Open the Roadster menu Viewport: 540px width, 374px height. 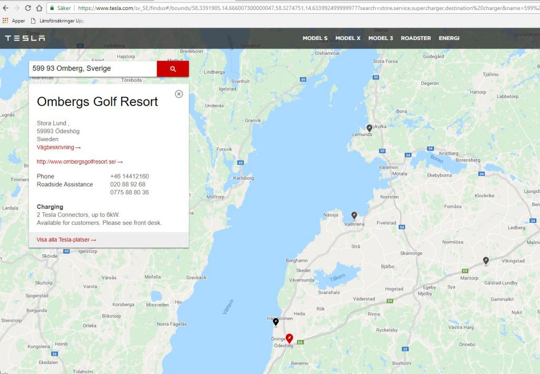[x=416, y=38]
